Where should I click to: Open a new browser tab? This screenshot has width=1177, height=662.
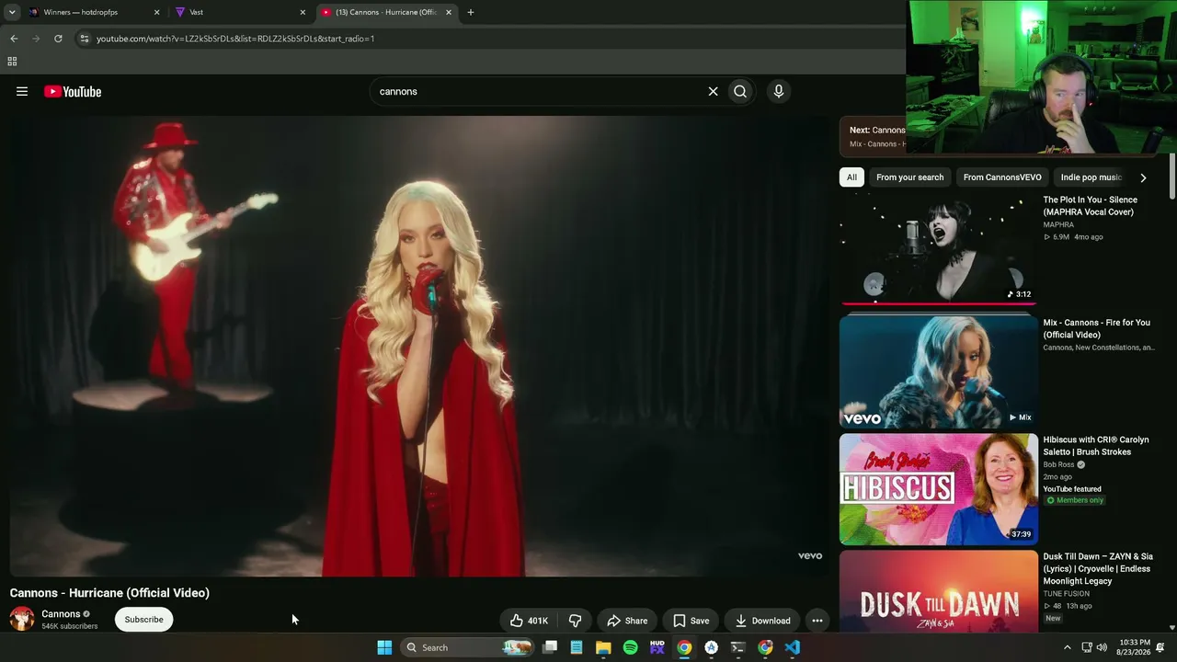(471, 12)
